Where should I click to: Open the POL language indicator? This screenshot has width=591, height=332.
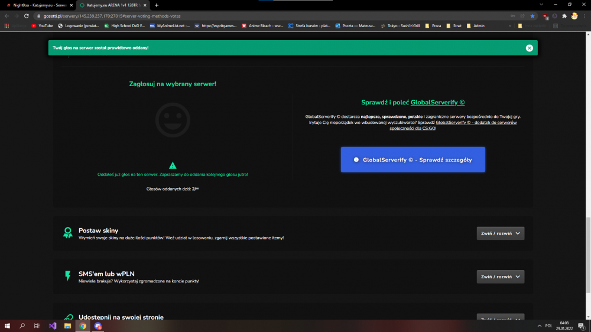pos(549,326)
